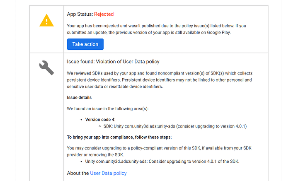Click the Take action button
Screen dimensions: 286x181
(85, 44)
